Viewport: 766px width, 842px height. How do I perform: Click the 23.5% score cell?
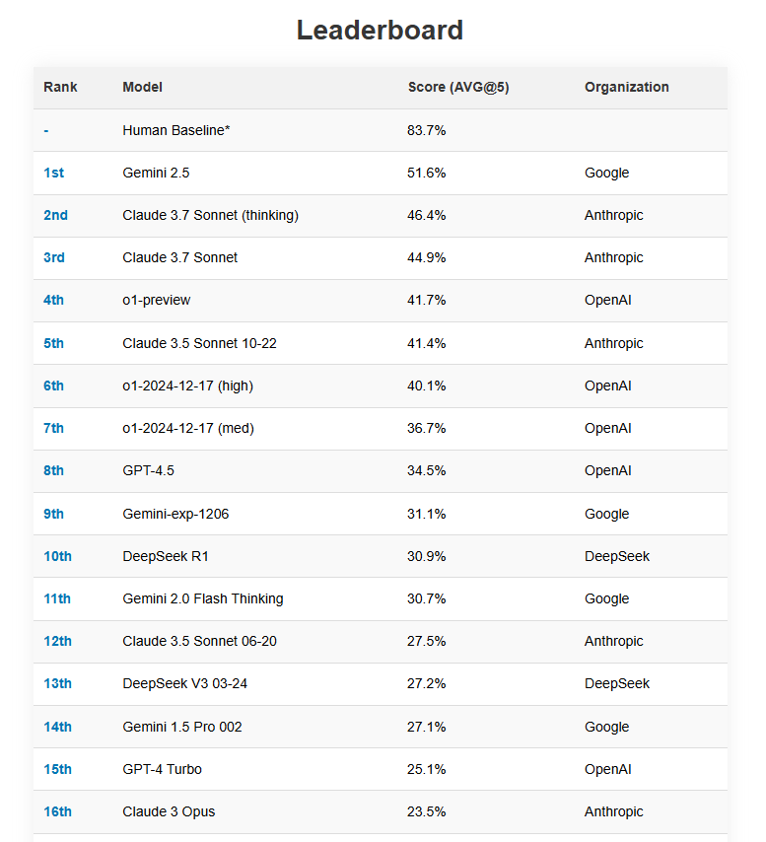pyautogui.click(x=426, y=812)
